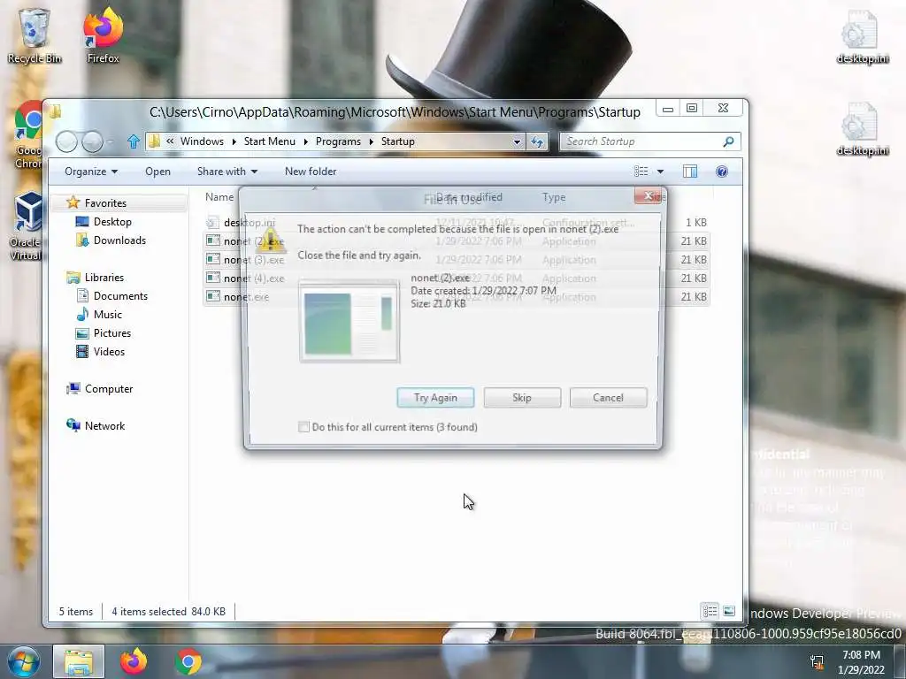Launch Firefox from the desktop shortcut
The image size is (906, 679).
(103, 34)
